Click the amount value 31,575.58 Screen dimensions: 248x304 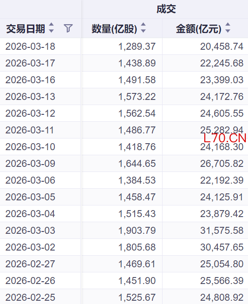click(x=222, y=231)
